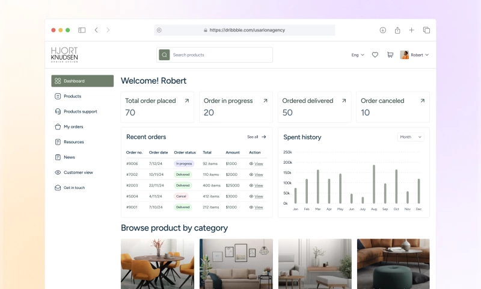Click the Oct bar in Spent history
This screenshot has height=289, width=481.
coord(396,187)
